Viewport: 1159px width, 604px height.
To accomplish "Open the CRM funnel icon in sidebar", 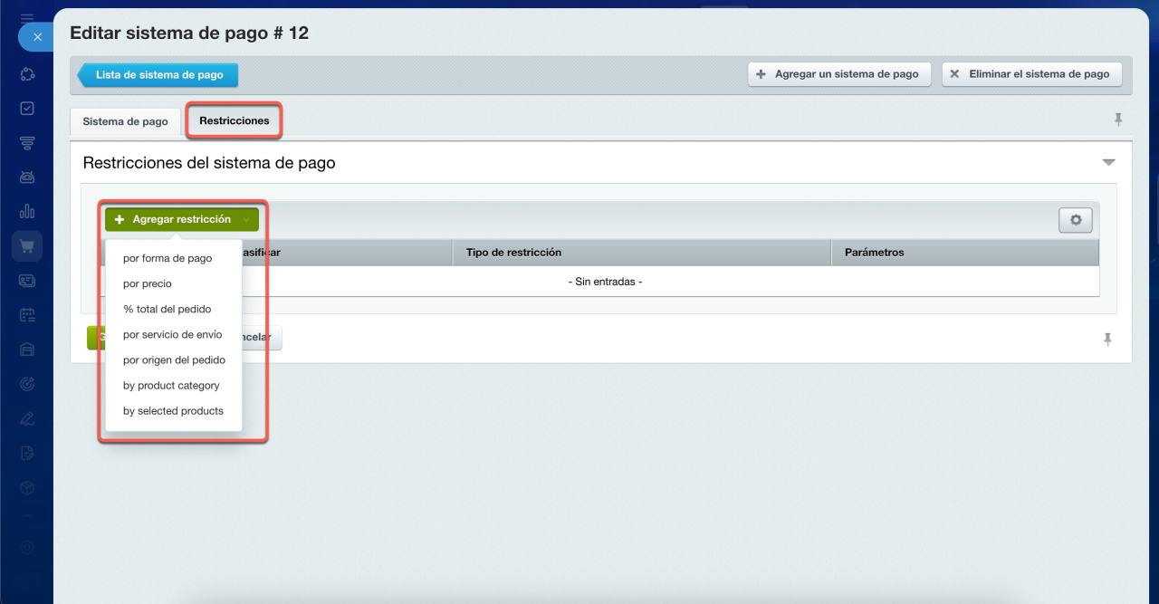I will point(27,143).
